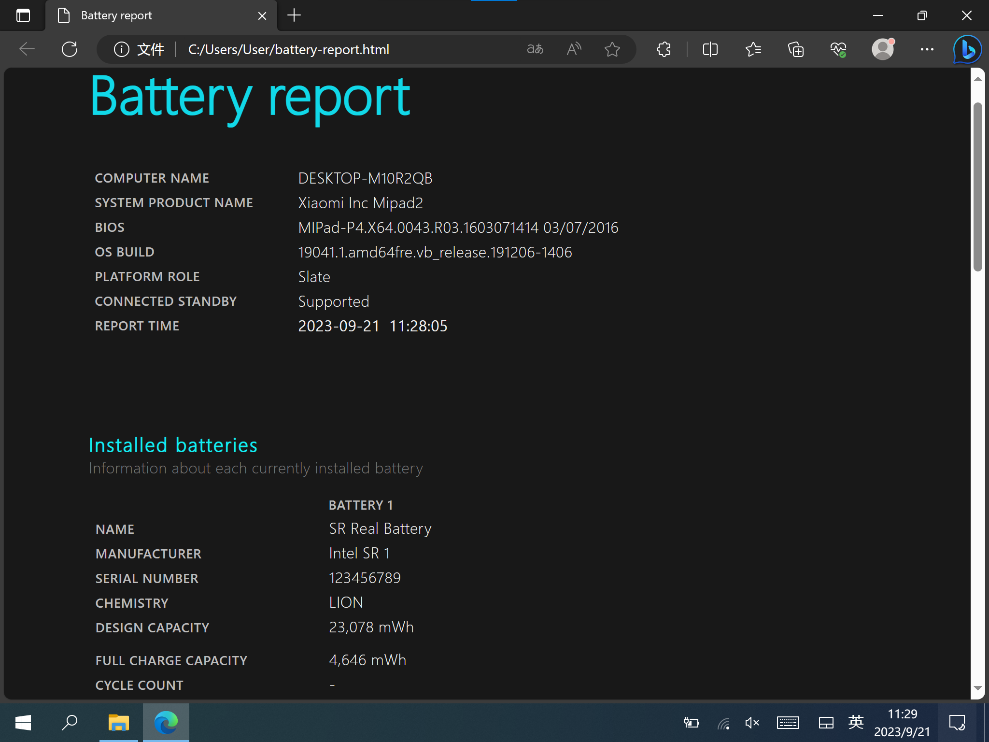Viewport: 989px width, 742px height.
Task: Open the translate page icon
Action: click(535, 49)
